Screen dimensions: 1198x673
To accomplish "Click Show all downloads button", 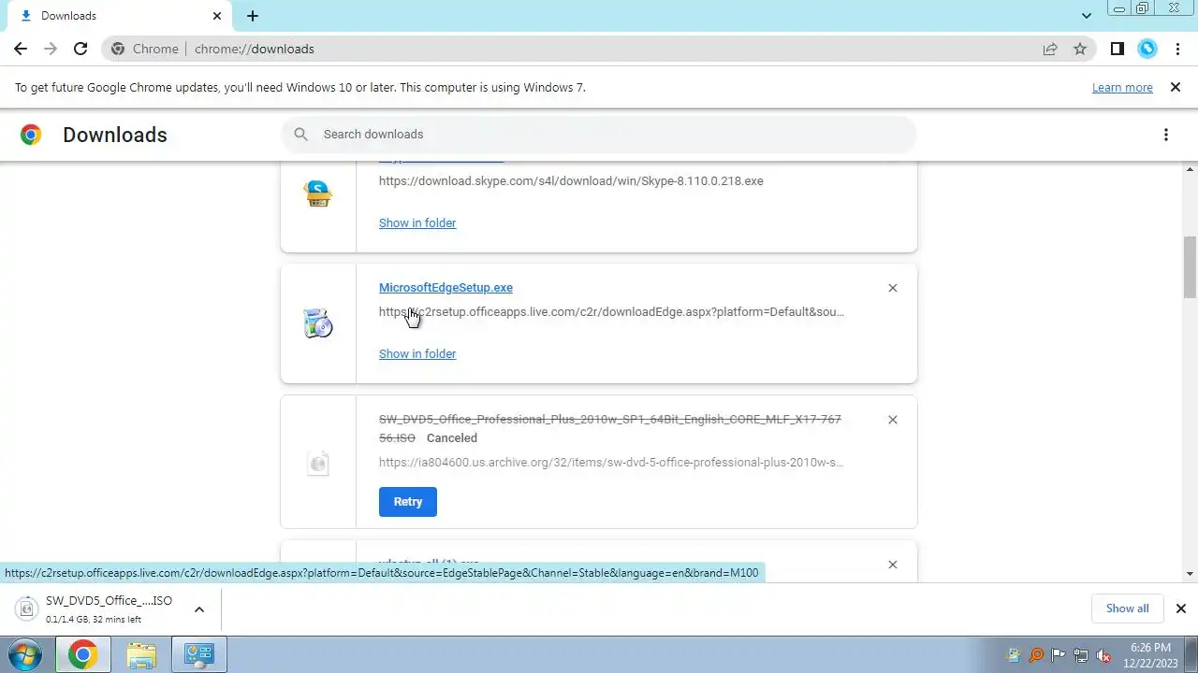I will 1127,609.
